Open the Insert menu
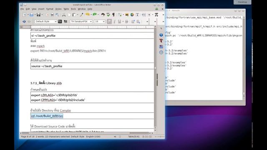The width and height of the screenshot is (267, 150). pos(41,9)
